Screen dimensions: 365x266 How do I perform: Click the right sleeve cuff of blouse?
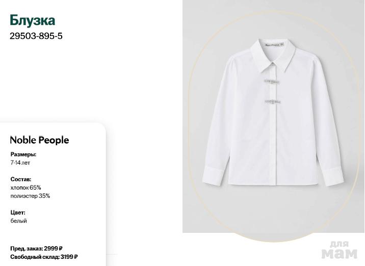[333, 176]
